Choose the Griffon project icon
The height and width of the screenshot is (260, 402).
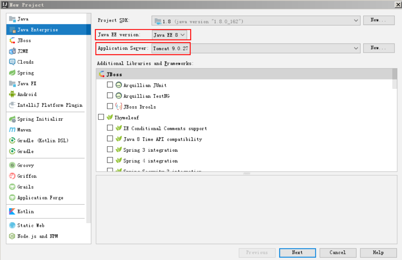coord(12,176)
